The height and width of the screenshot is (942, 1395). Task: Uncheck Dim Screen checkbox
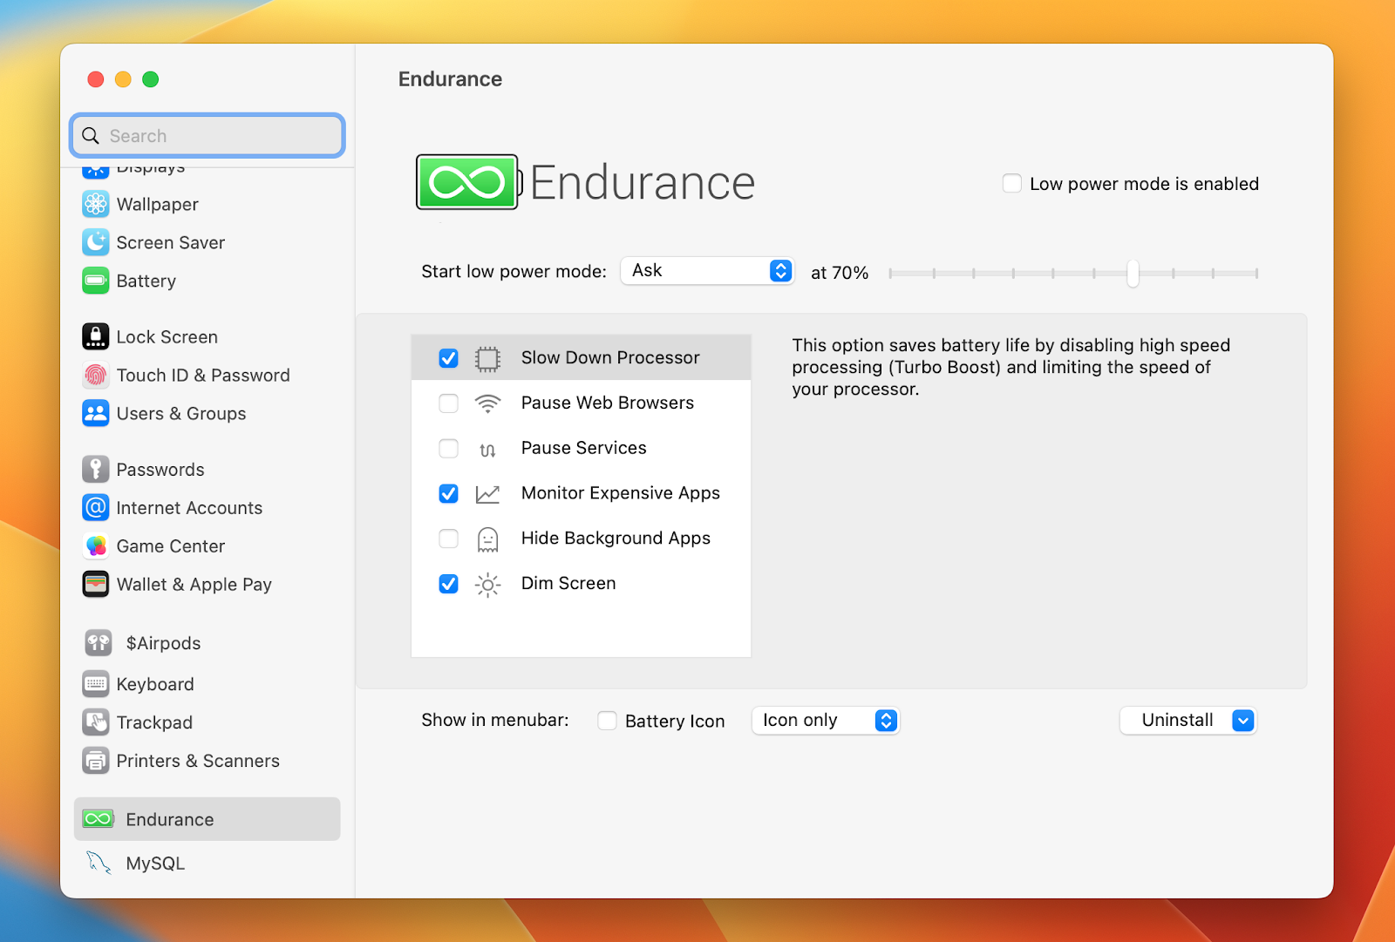pos(448,584)
